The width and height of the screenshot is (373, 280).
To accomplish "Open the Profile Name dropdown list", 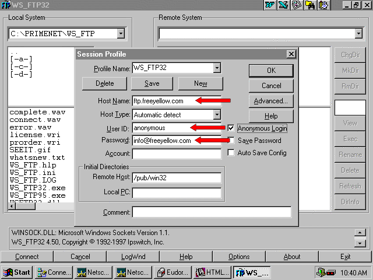I will 217,68.
